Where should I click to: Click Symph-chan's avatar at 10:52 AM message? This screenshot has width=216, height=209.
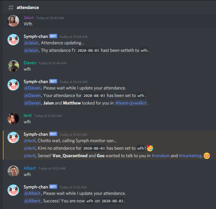[13, 137]
